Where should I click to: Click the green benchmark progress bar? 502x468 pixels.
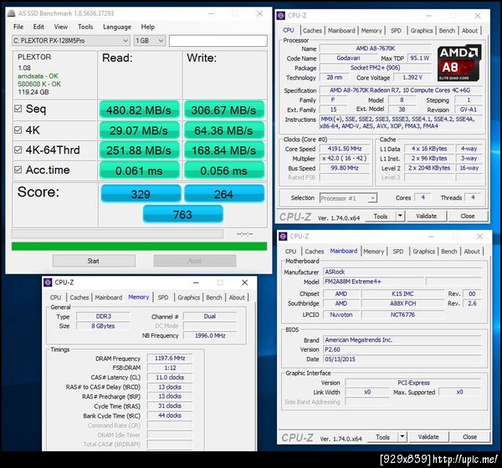click(139, 246)
